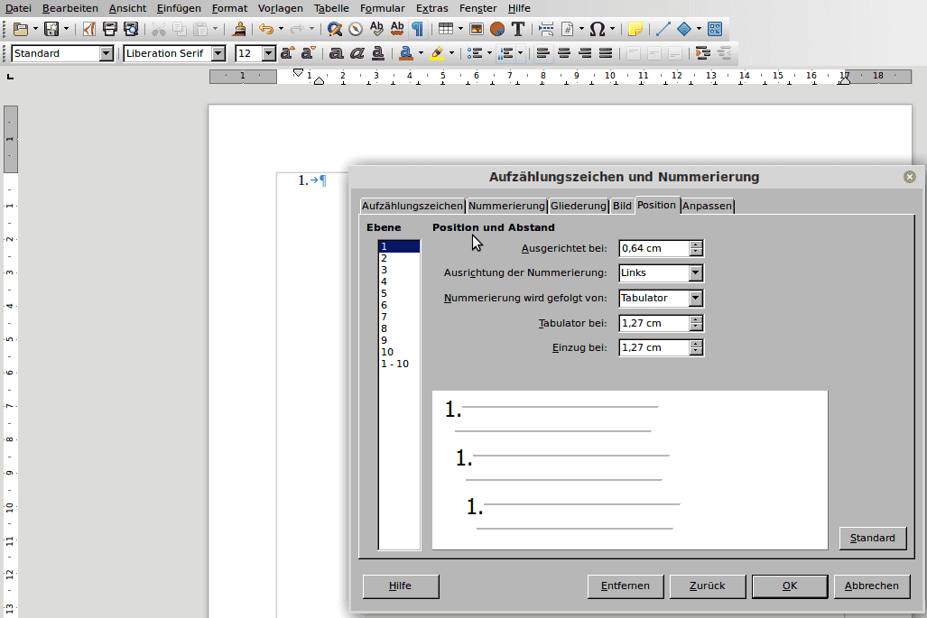Toggle the numbered list

coord(505,53)
